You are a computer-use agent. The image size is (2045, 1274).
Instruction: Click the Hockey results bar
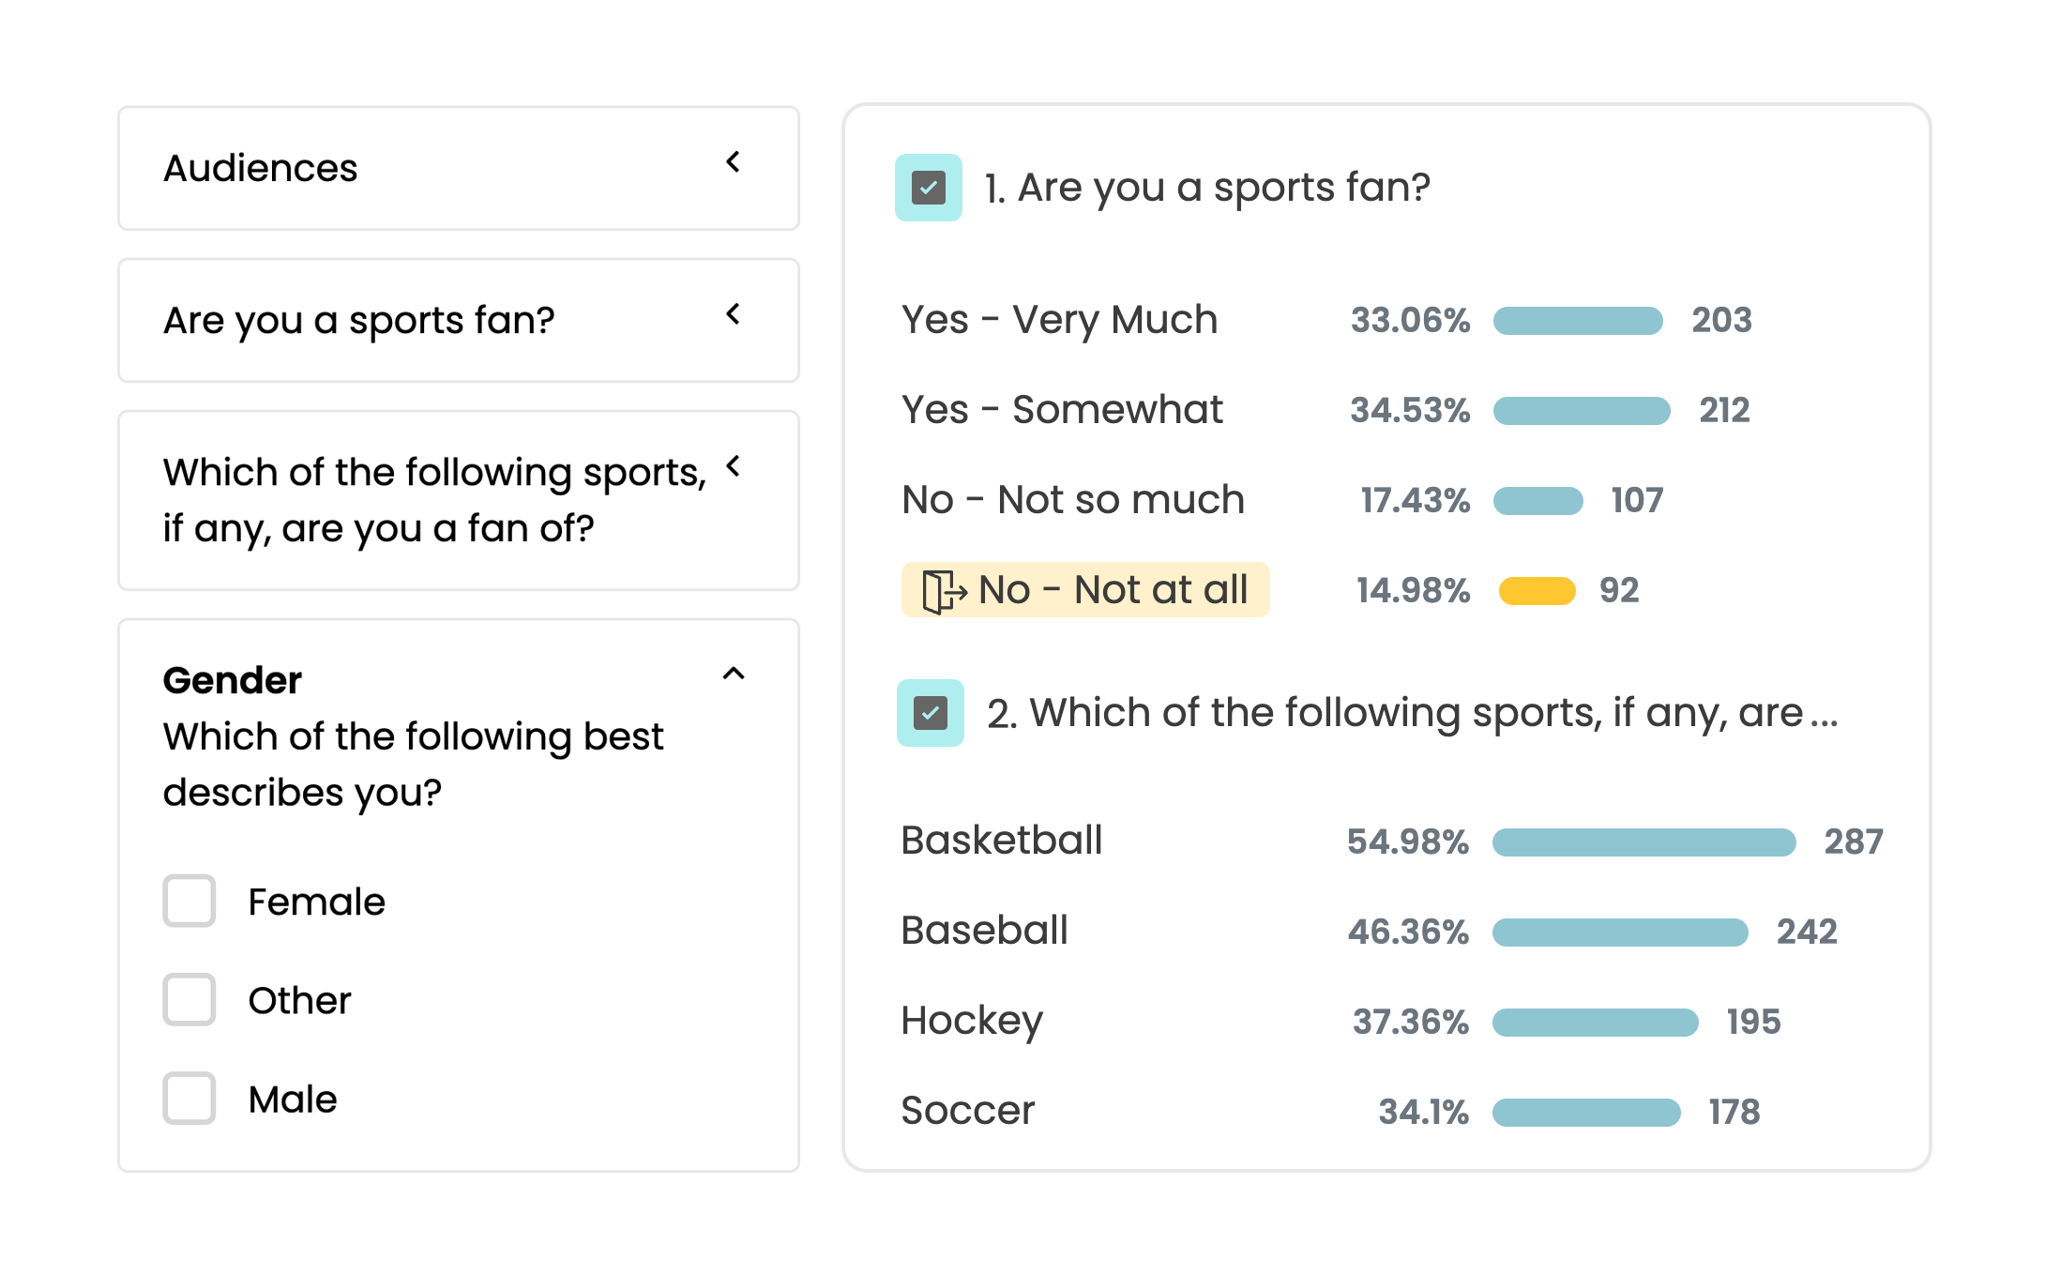[x=1595, y=1022]
